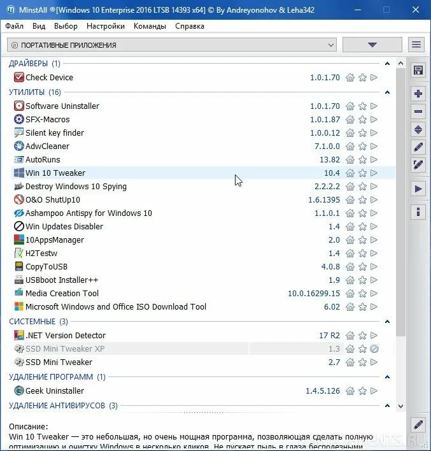Click the checked pencil edit icon
The image size is (431, 451).
click(x=418, y=165)
